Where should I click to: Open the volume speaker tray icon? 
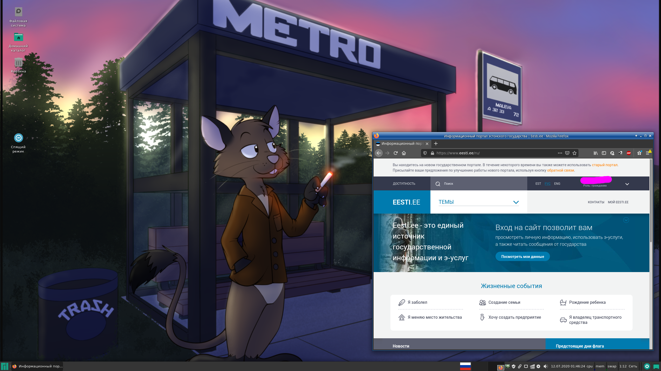coord(545,366)
